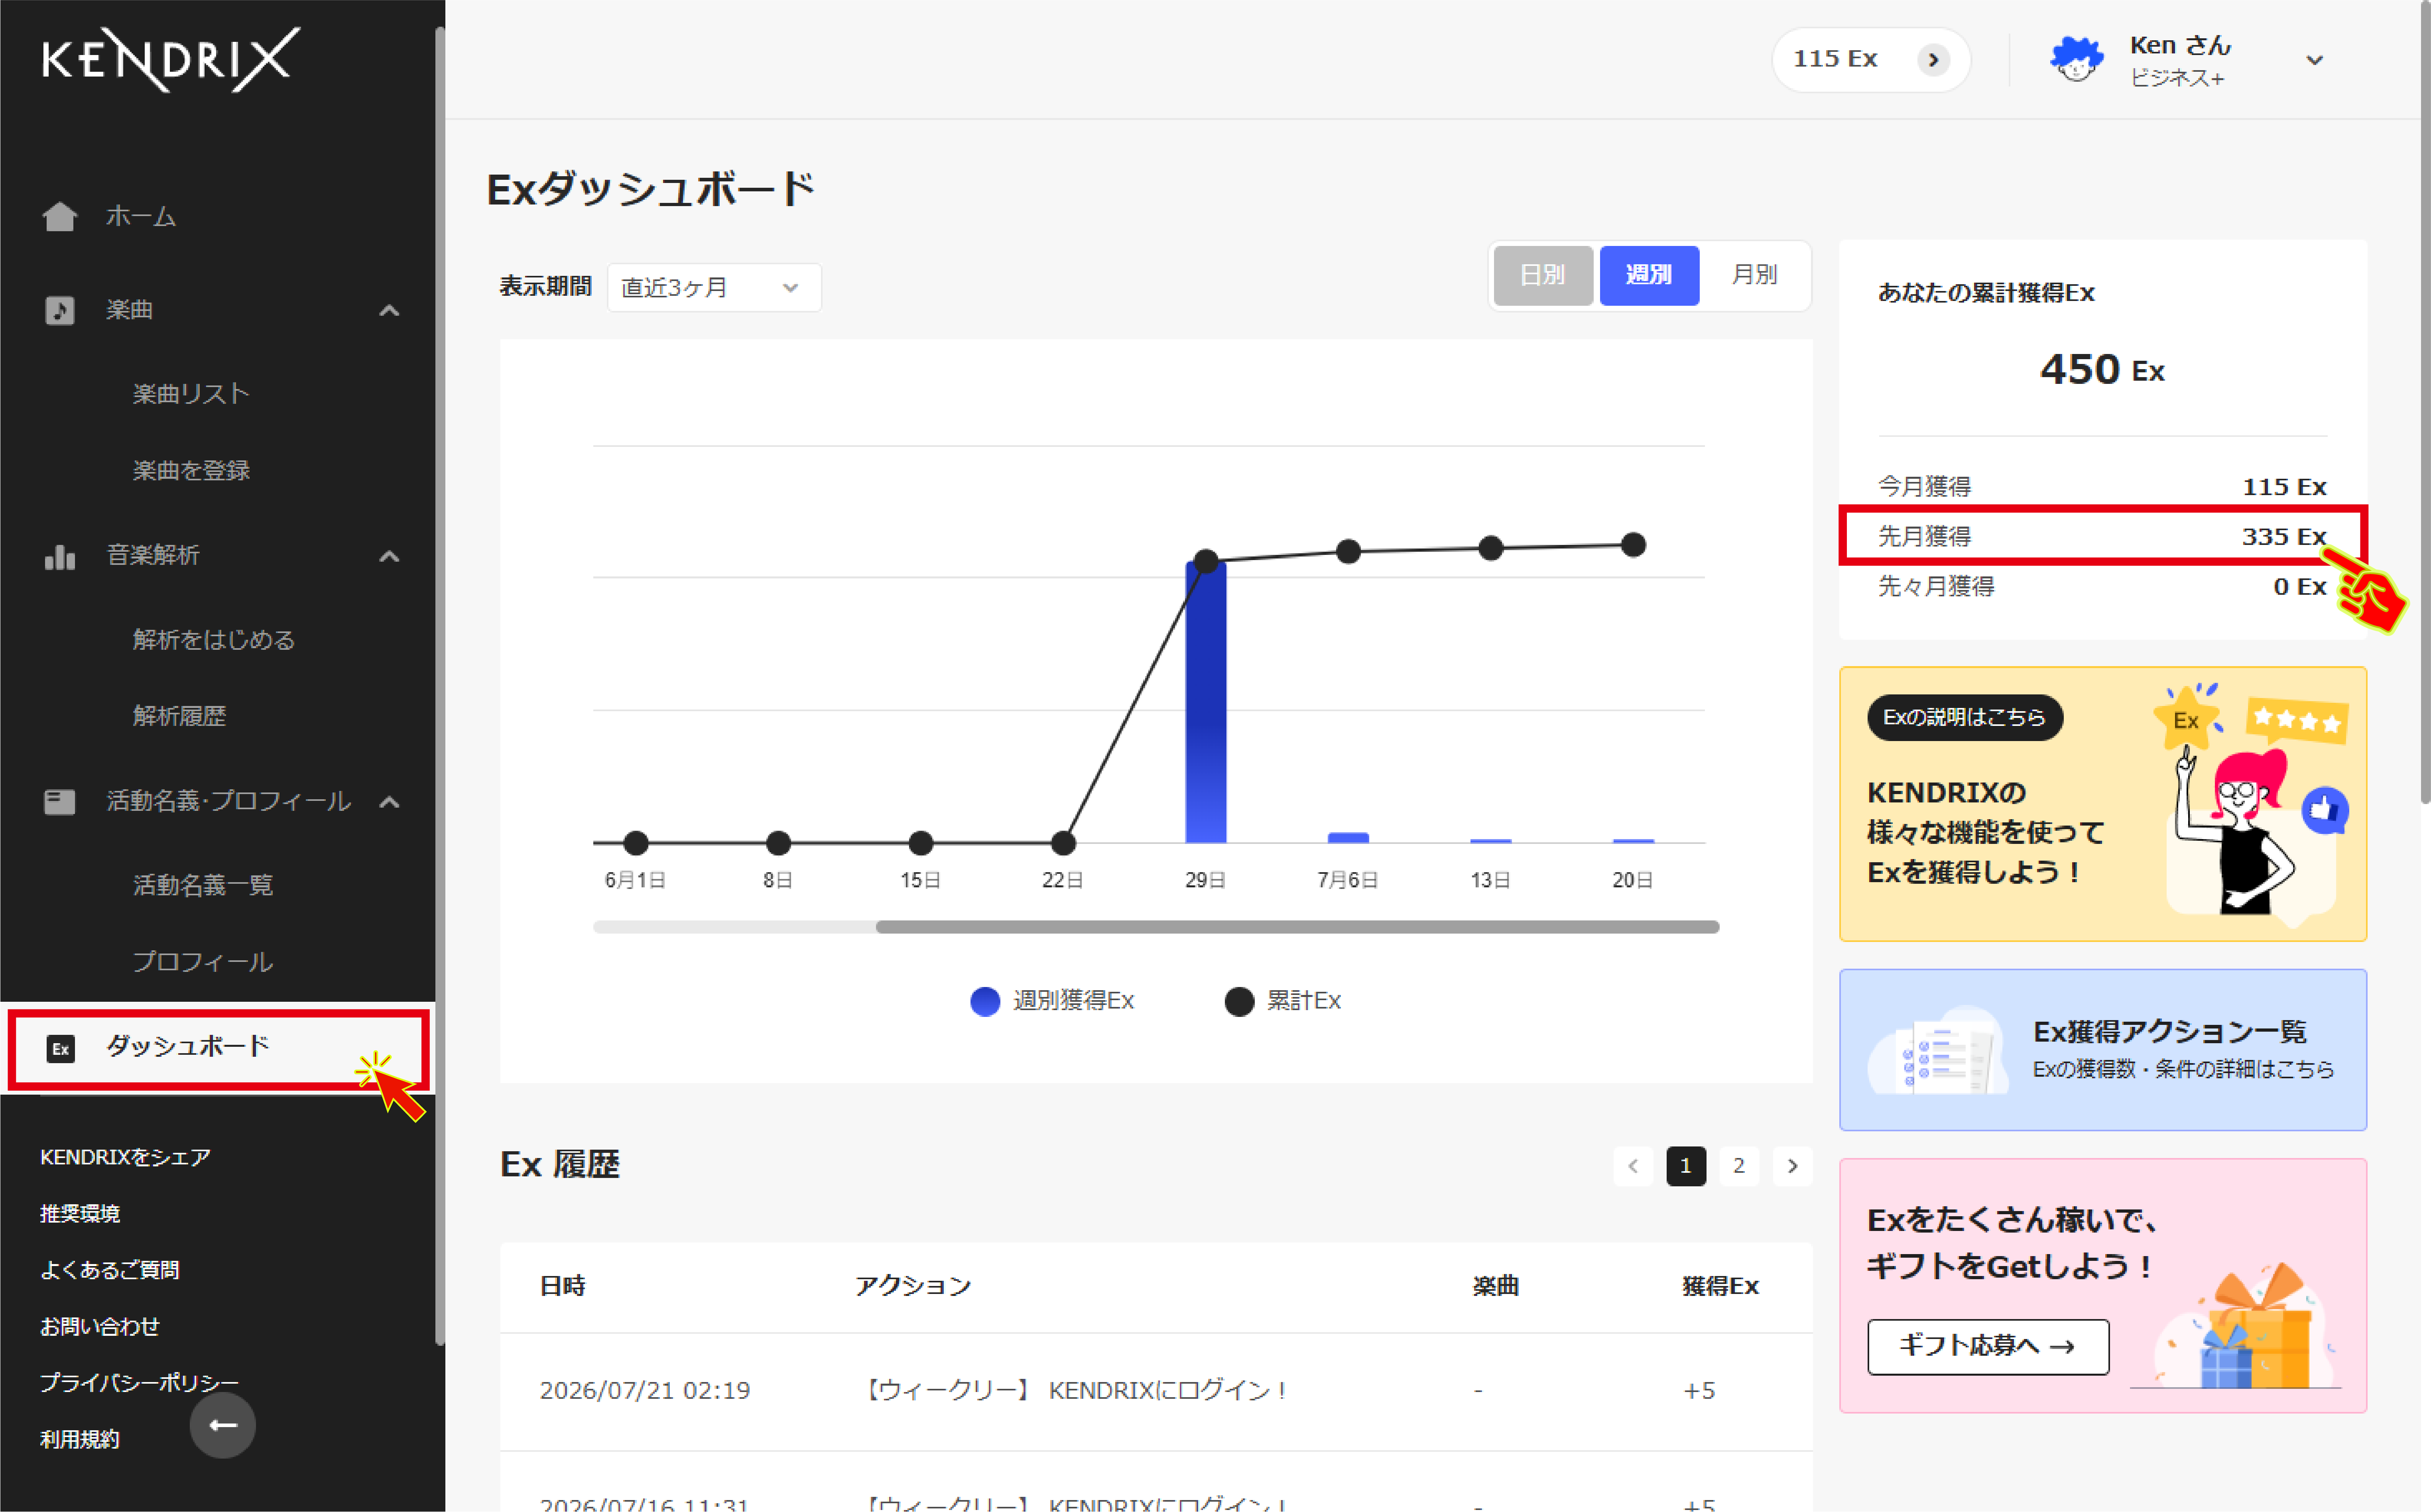This screenshot has height=1512, width=2431.
Task: Click the 29日 weekly bar in chart
Action: point(1206,702)
